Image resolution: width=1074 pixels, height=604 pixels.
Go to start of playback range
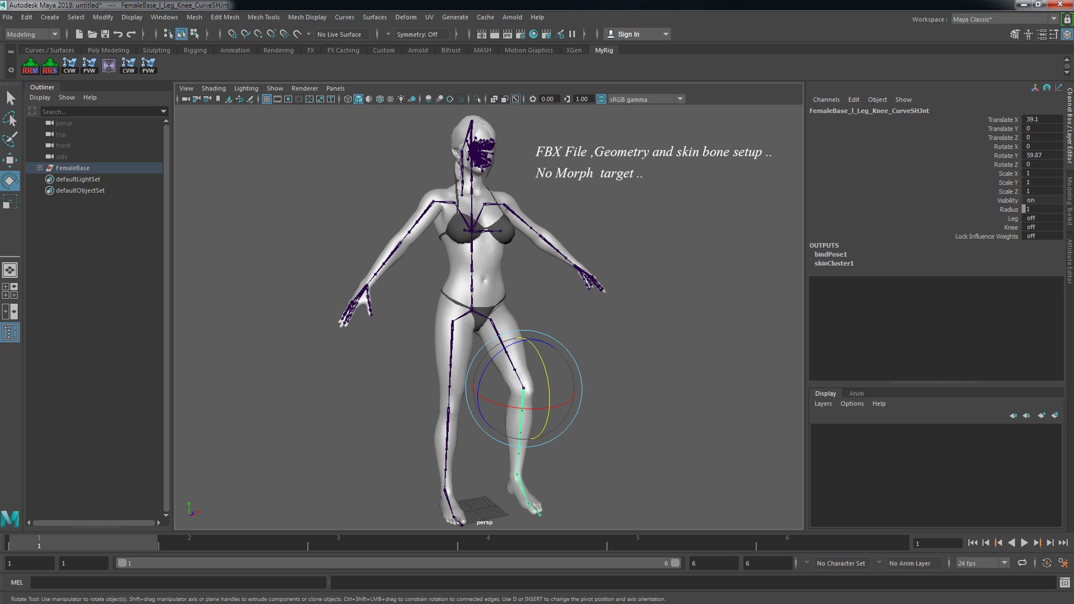[x=973, y=542]
